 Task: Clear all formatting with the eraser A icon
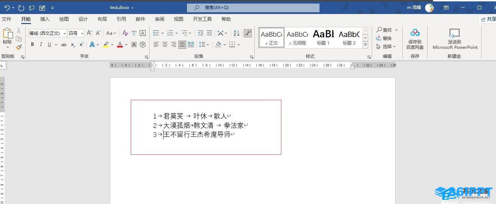pos(125,33)
